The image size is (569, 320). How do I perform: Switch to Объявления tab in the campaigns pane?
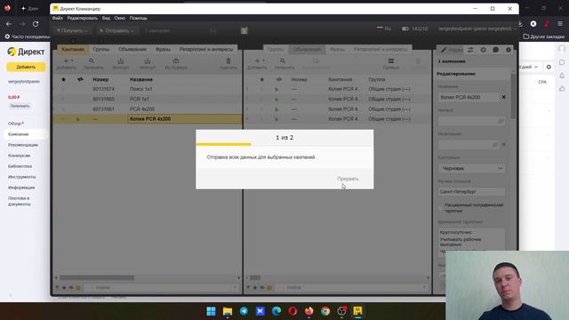point(132,50)
